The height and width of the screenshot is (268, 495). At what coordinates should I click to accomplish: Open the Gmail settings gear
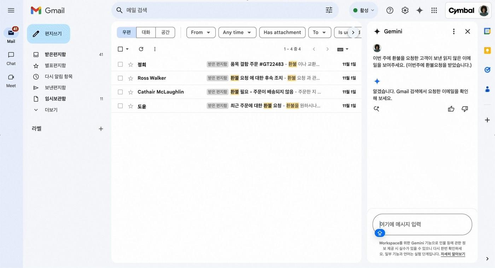(405, 10)
